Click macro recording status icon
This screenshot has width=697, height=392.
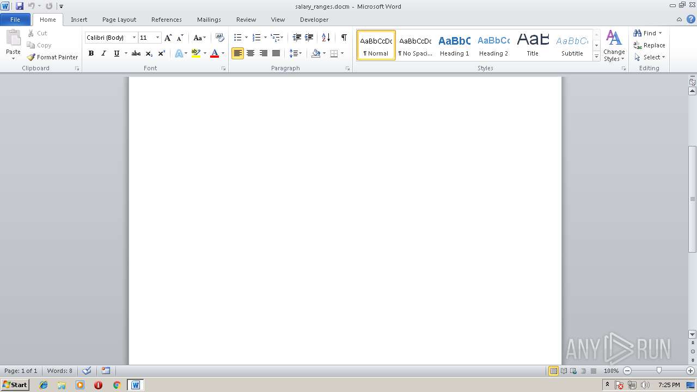106,371
